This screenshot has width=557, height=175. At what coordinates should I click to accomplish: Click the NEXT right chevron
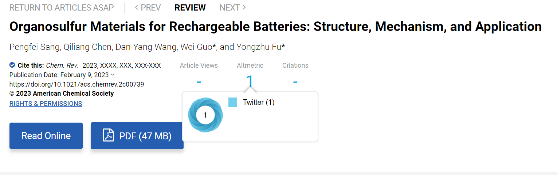point(244,8)
